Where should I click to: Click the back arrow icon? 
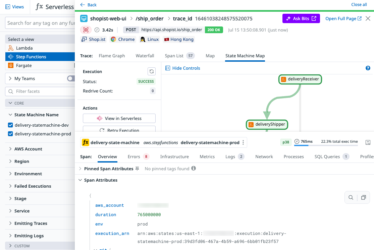83,5
